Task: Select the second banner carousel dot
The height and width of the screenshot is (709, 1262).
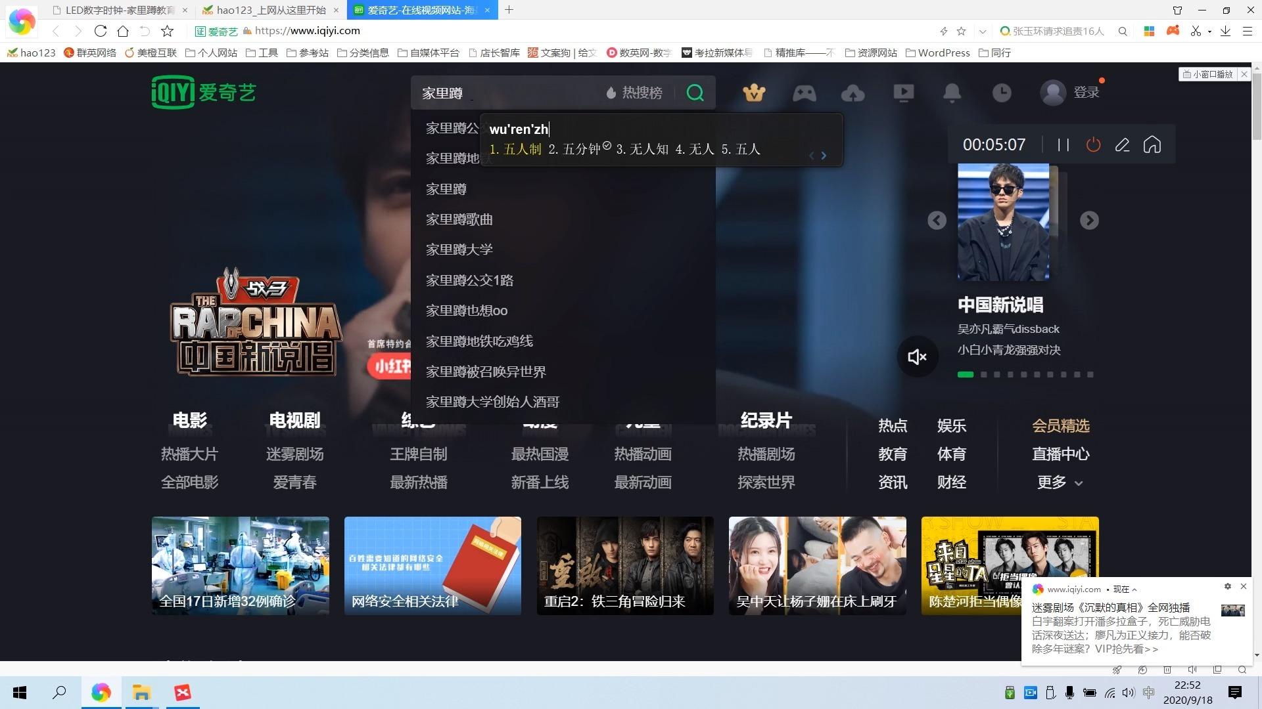Action: point(983,375)
